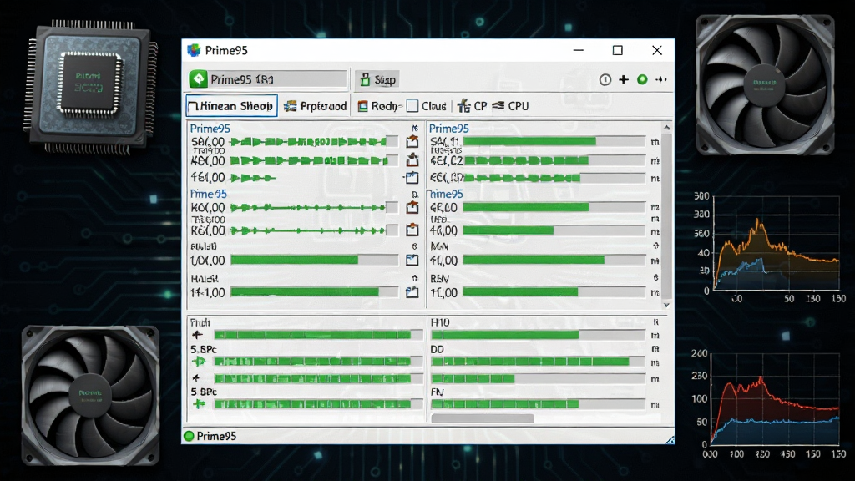Click the arrows icon at the toolbar's far right
Image resolution: width=855 pixels, height=481 pixels.
pos(661,79)
